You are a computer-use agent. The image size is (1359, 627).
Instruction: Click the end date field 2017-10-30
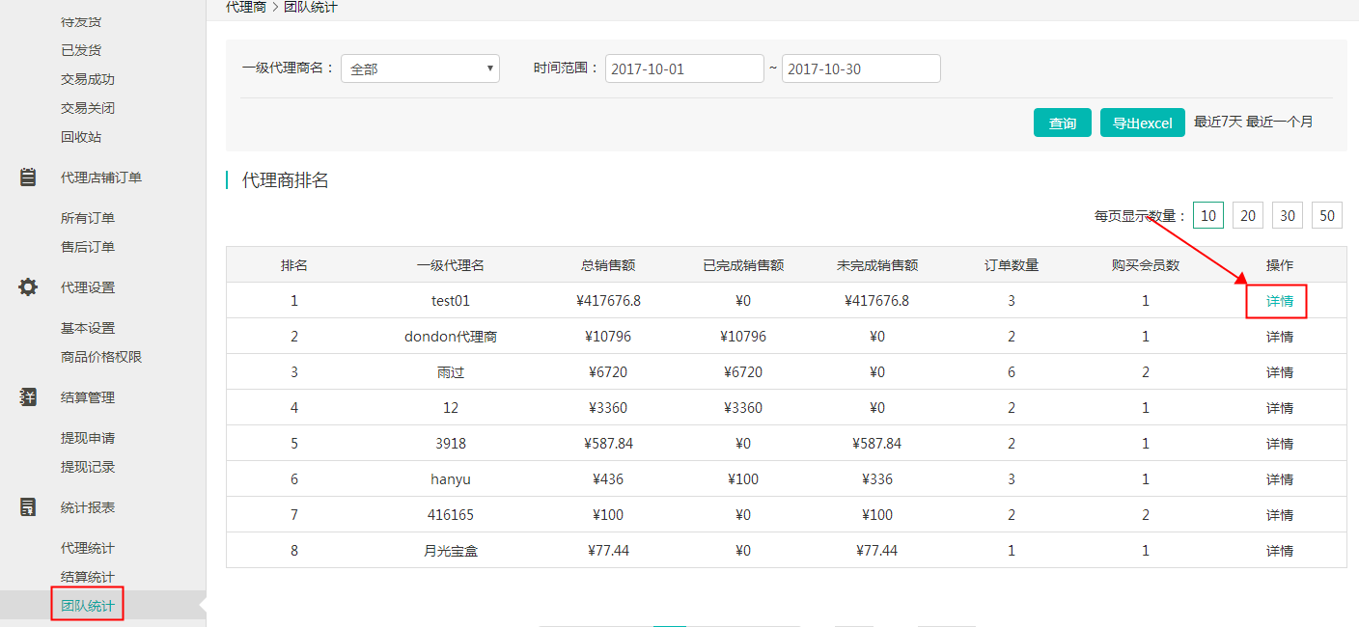tap(860, 68)
